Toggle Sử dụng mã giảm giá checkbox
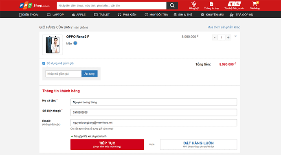 tap(44, 63)
